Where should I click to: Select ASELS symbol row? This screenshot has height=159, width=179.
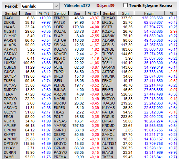(x=108, y=45)
